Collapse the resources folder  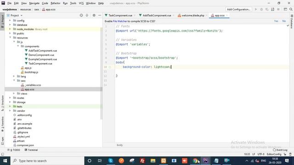pyautogui.click(x=10, y=38)
